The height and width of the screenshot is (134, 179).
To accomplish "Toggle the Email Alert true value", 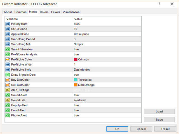I will pyautogui.click(x=76, y=110).
